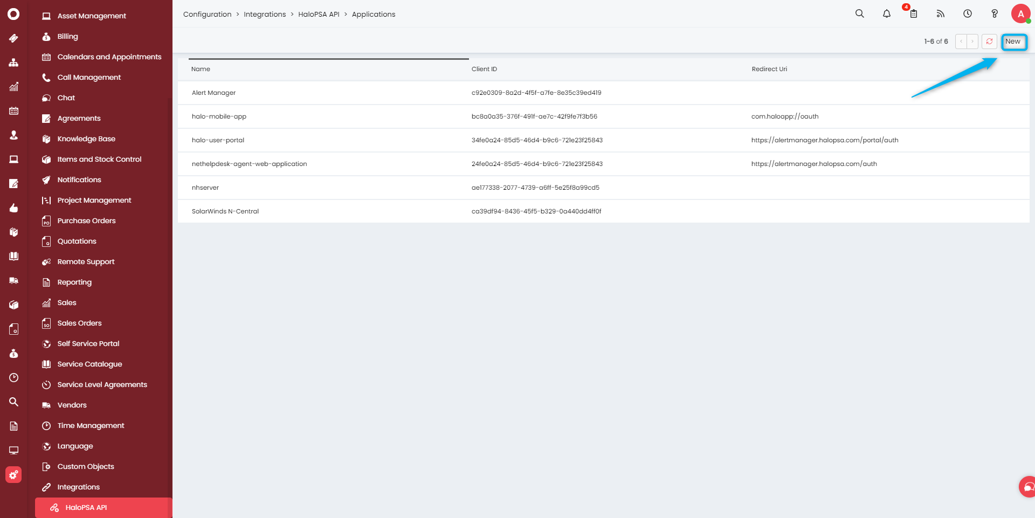Go to next page arrow
The width and height of the screenshot is (1035, 518).
[x=972, y=42]
